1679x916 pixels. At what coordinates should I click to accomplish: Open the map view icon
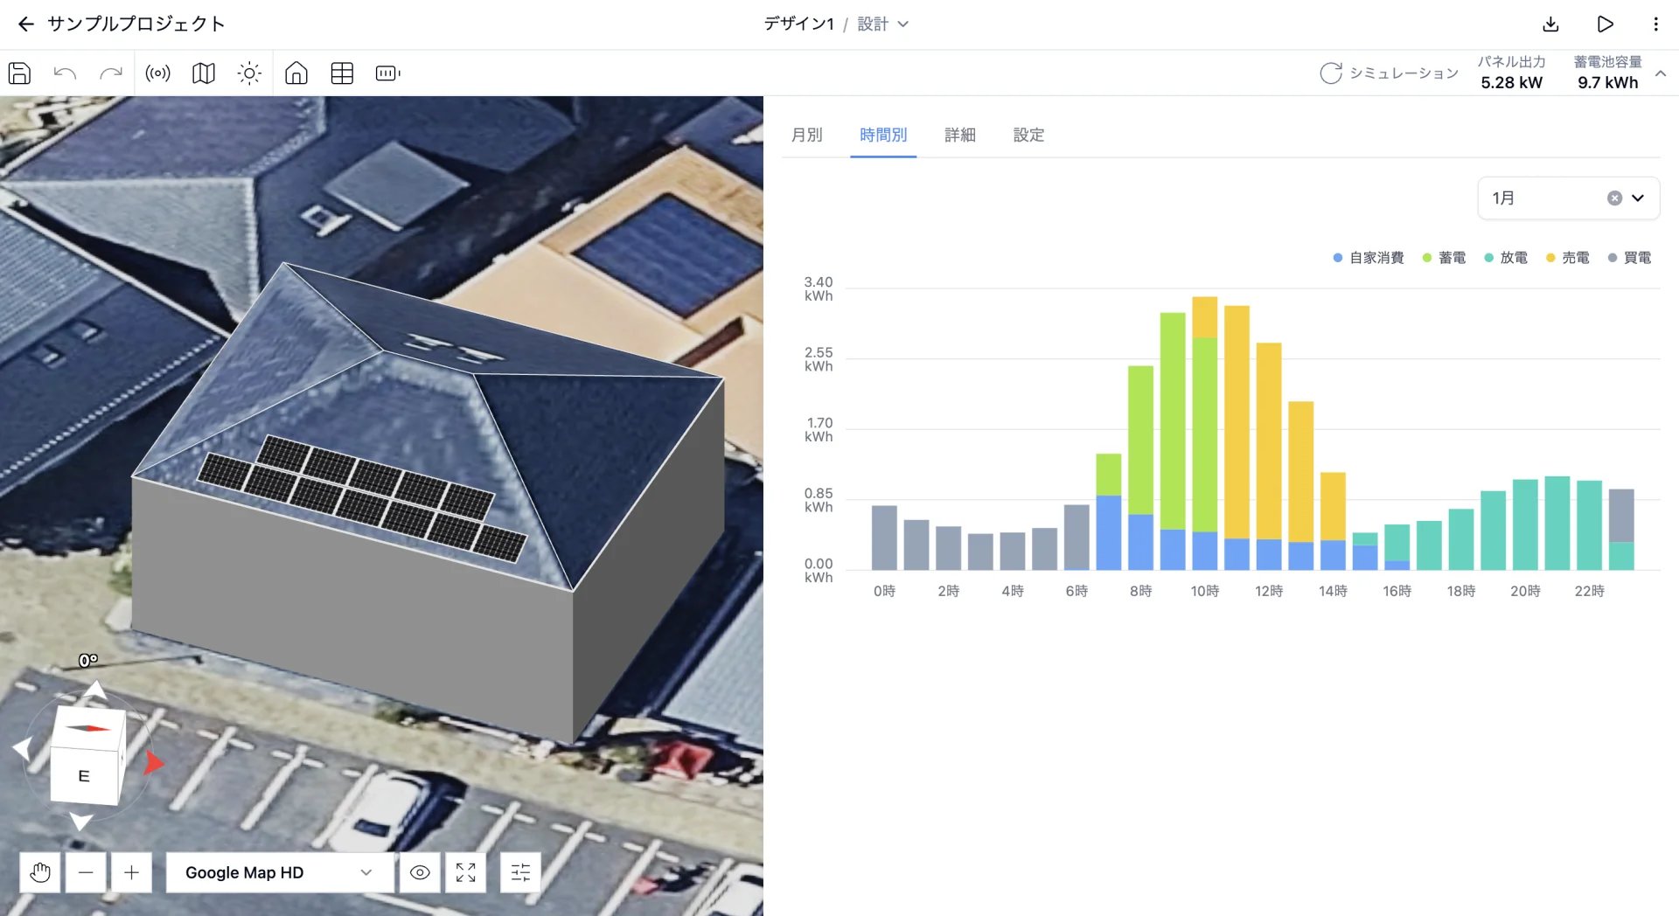click(204, 73)
